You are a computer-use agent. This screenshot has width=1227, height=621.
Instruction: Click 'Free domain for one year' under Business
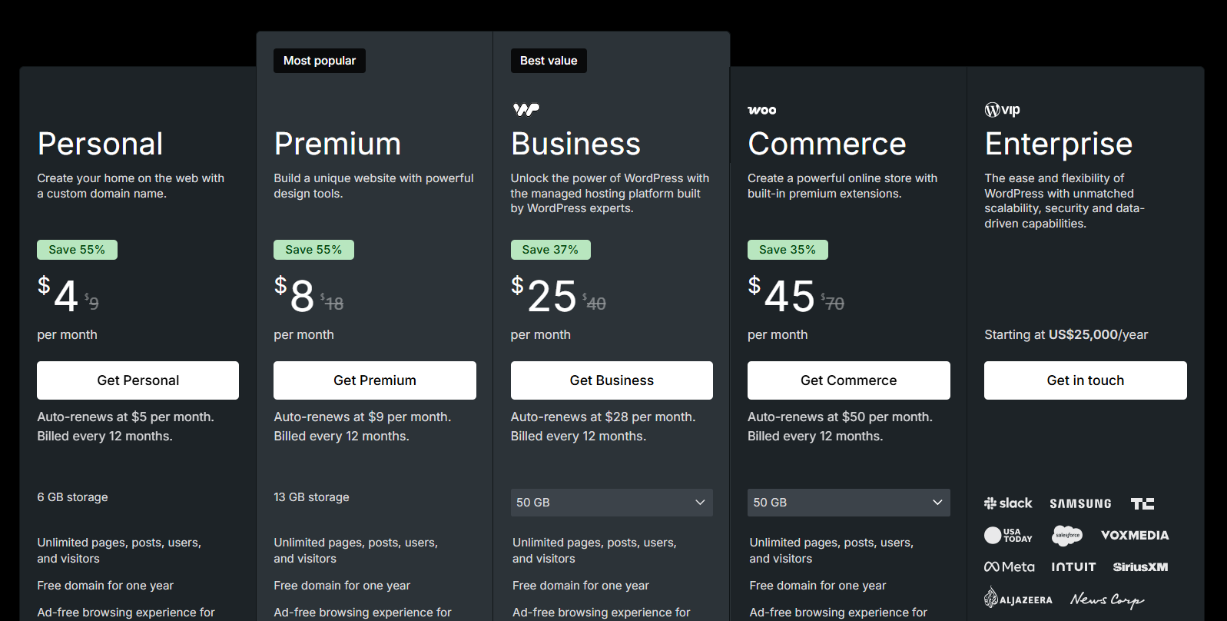point(581,586)
